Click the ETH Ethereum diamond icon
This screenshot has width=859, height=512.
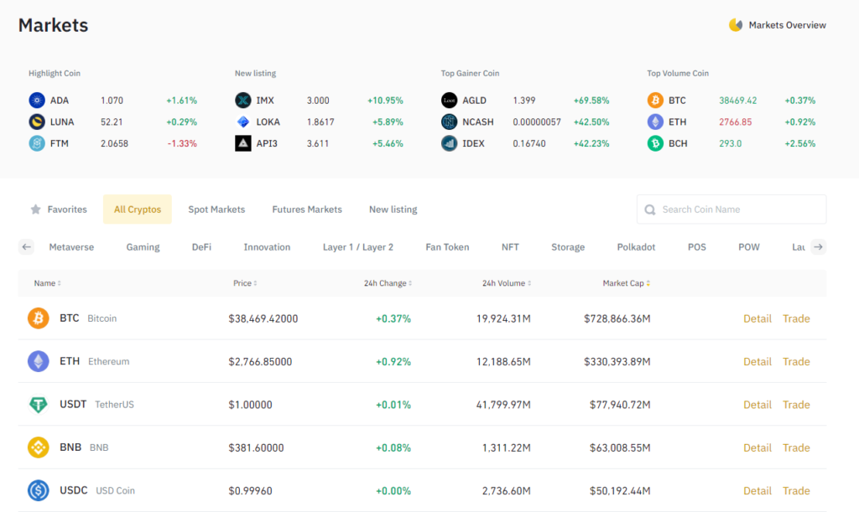39,361
